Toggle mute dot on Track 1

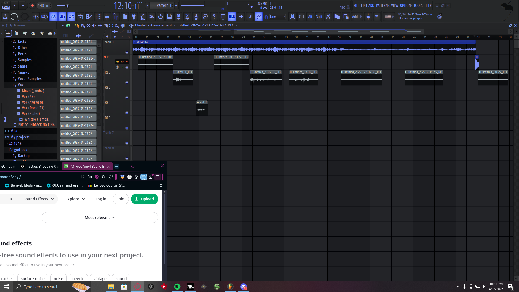127,52
